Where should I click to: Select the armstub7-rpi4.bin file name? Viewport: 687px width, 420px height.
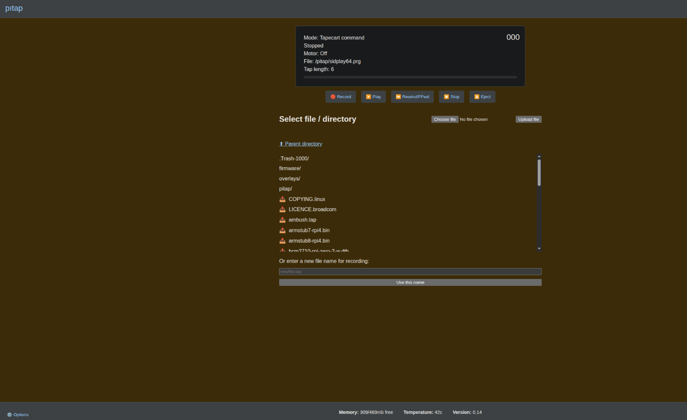pyautogui.click(x=309, y=231)
